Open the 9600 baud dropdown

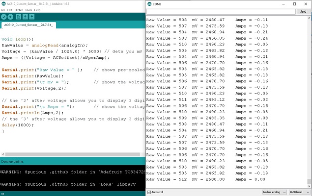coord(299,192)
